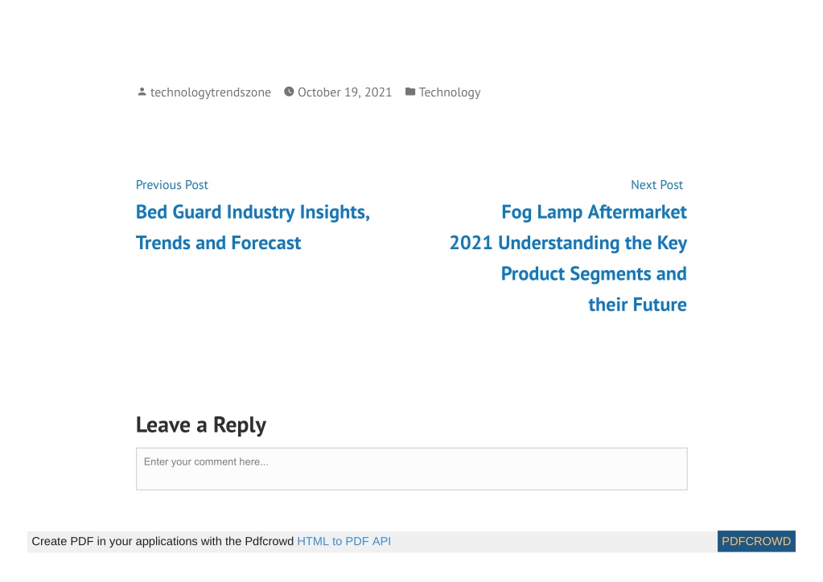Viewport: 823px width, 582px height.
Task: Click the Trends and Forecast title line
Action: tap(218, 243)
